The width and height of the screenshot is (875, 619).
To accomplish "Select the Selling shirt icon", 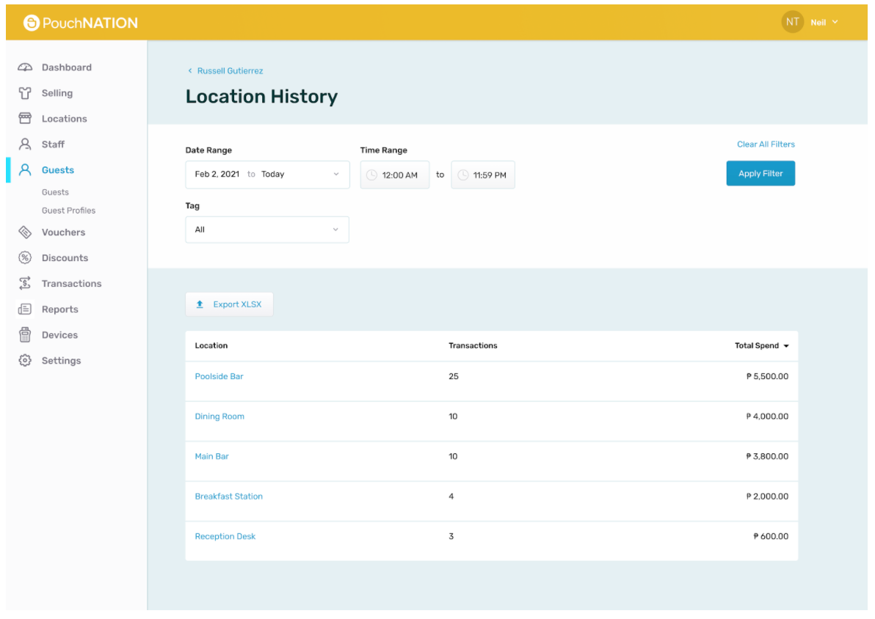I will point(25,93).
